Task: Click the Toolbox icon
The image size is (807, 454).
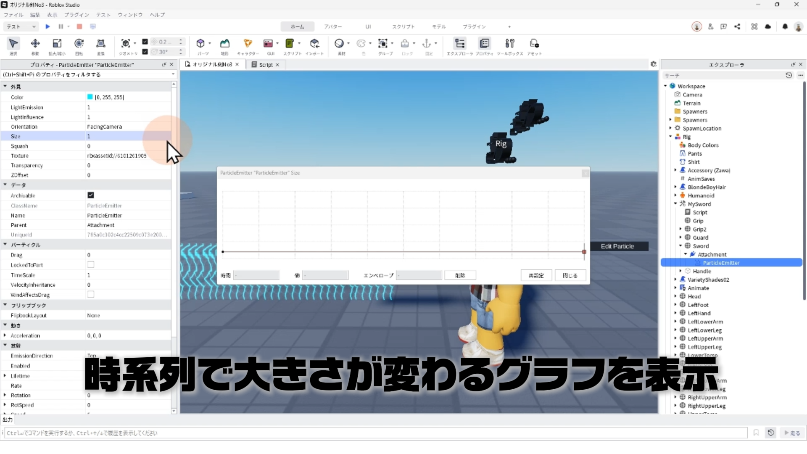Action: pos(509,44)
